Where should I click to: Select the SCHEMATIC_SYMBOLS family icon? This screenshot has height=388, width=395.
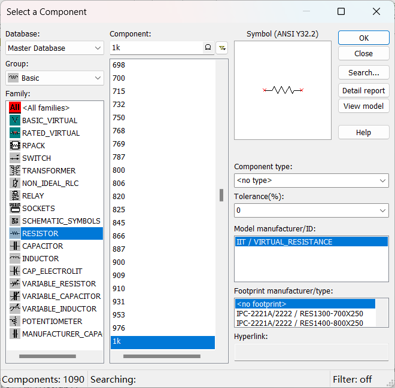click(x=15, y=221)
